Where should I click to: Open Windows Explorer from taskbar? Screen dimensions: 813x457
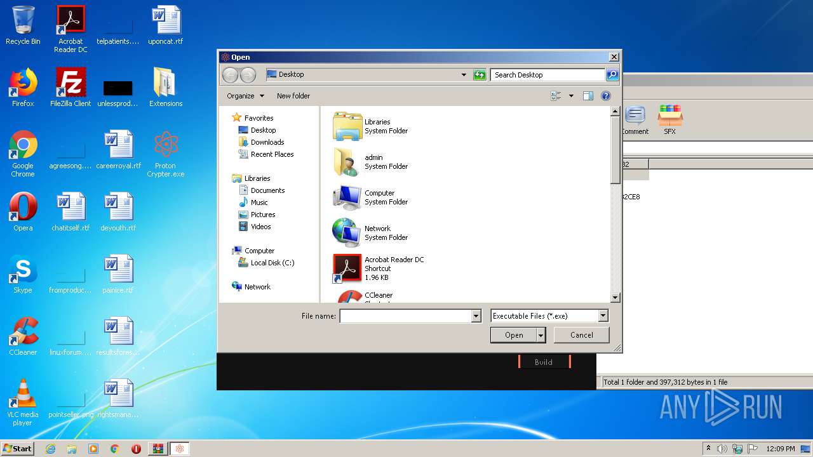72,449
